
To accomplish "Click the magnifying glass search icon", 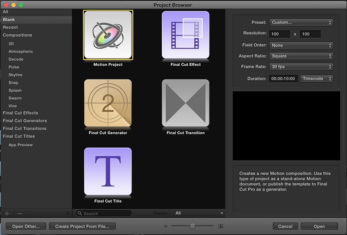I will click(80, 213).
